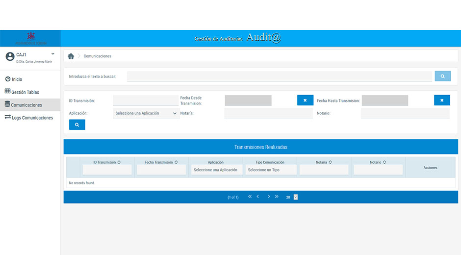
Task: Click the search magnifier beside top text field
Action: [442, 76]
